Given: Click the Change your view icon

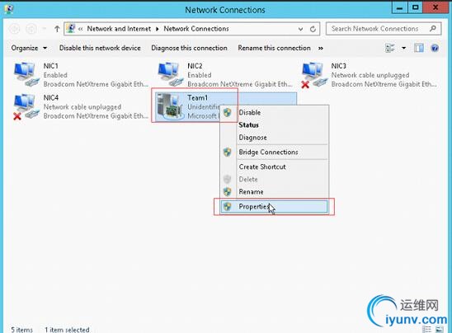Looking at the screenshot, I should [390, 48].
